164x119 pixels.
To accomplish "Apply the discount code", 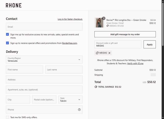I will point(150,44).
